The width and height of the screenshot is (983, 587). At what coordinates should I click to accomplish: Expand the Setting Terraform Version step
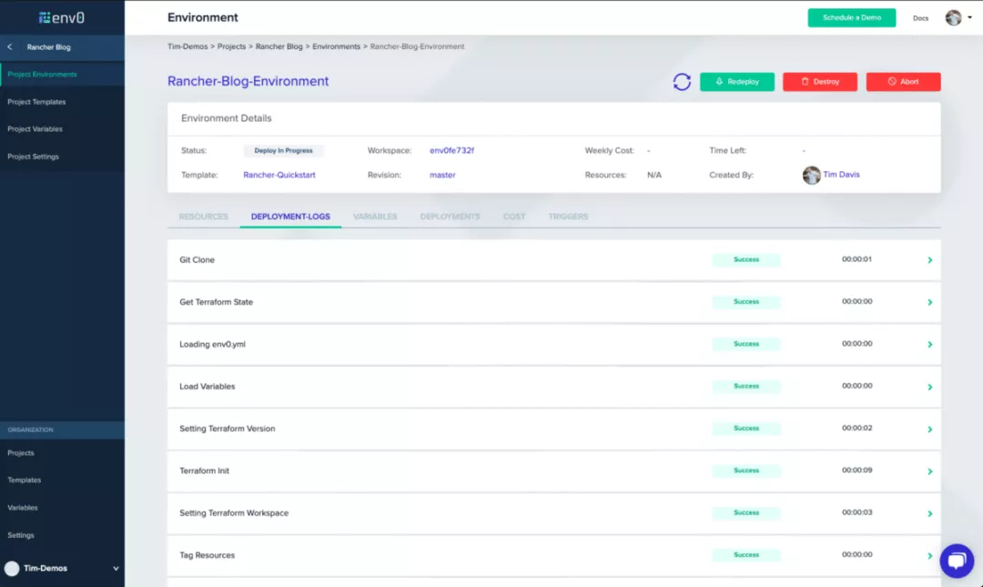929,429
